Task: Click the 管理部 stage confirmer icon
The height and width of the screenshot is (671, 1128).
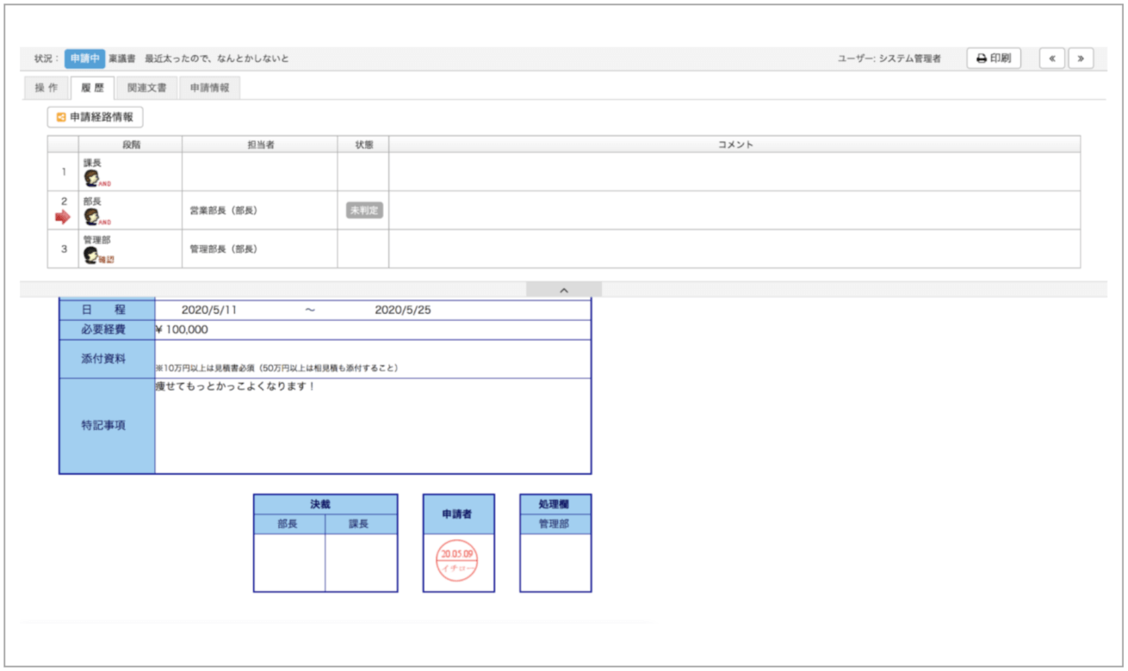Action: (91, 255)
